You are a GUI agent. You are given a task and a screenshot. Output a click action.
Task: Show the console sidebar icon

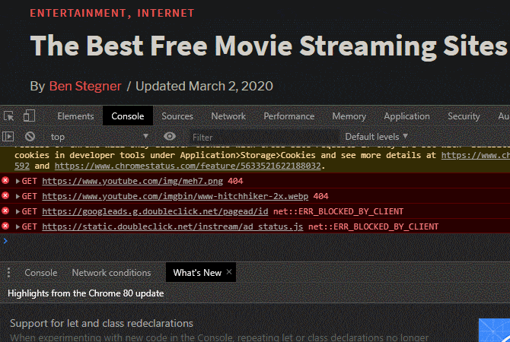click(8, 136)
